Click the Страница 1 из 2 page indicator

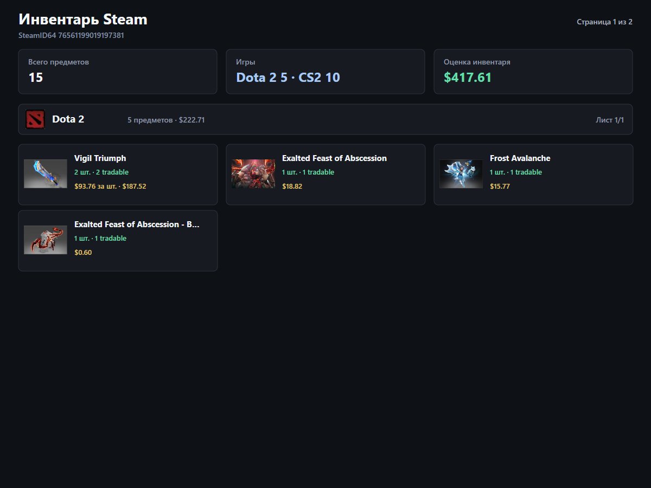pyautogui.click(x=604, y=22)
